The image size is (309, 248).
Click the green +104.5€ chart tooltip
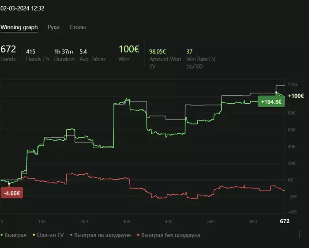tap(271, 101)
